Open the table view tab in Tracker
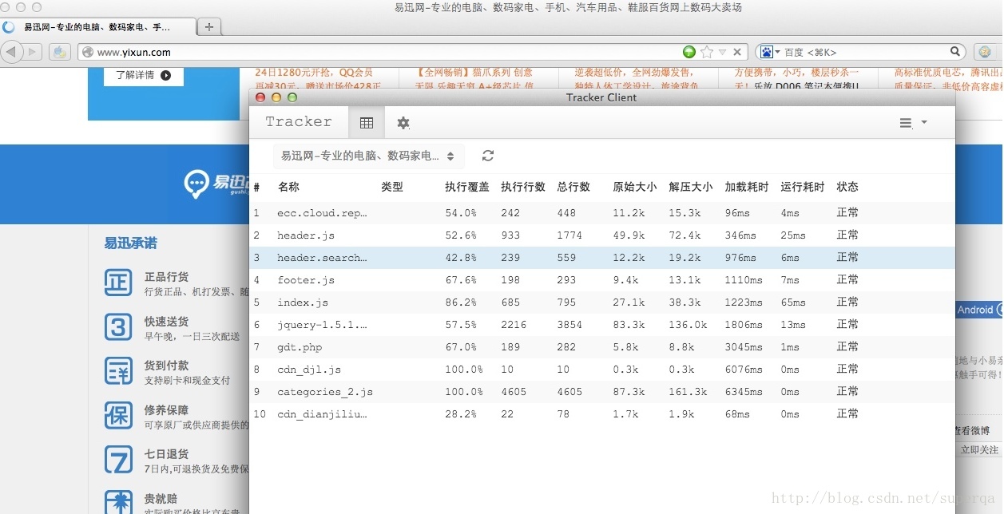This screenshot has width=1004, height=514. pos(367,123)
